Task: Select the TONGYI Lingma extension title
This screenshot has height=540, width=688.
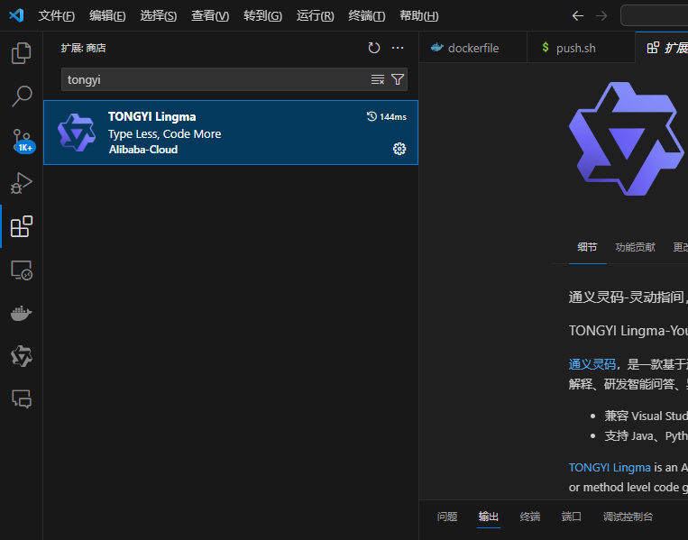Action: pyautogui.click(x=151, y=116)
